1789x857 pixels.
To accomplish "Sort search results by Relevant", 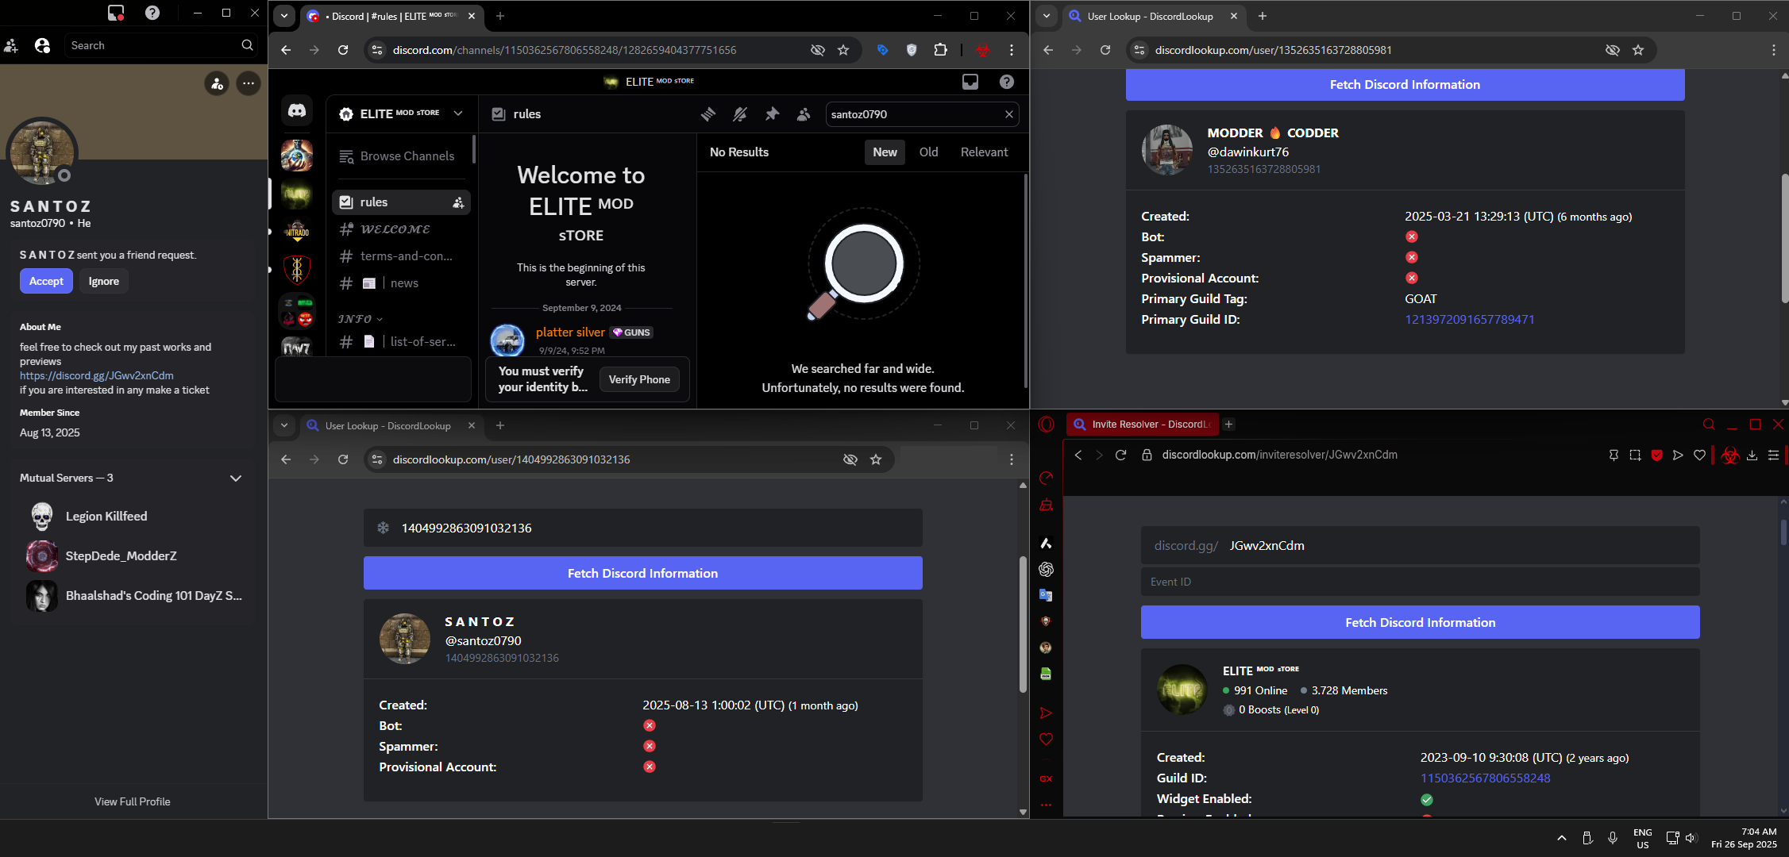I will pyautogui.click(x=984, y=152).
